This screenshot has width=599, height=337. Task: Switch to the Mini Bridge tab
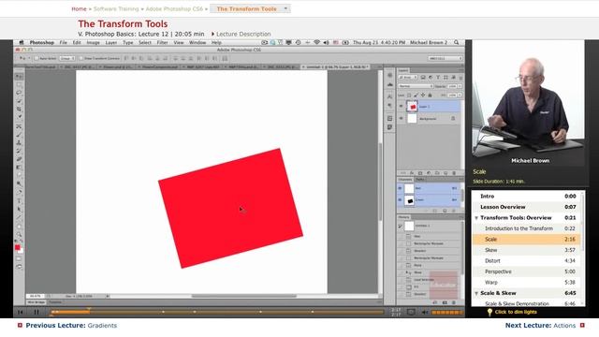coord(37,302)
